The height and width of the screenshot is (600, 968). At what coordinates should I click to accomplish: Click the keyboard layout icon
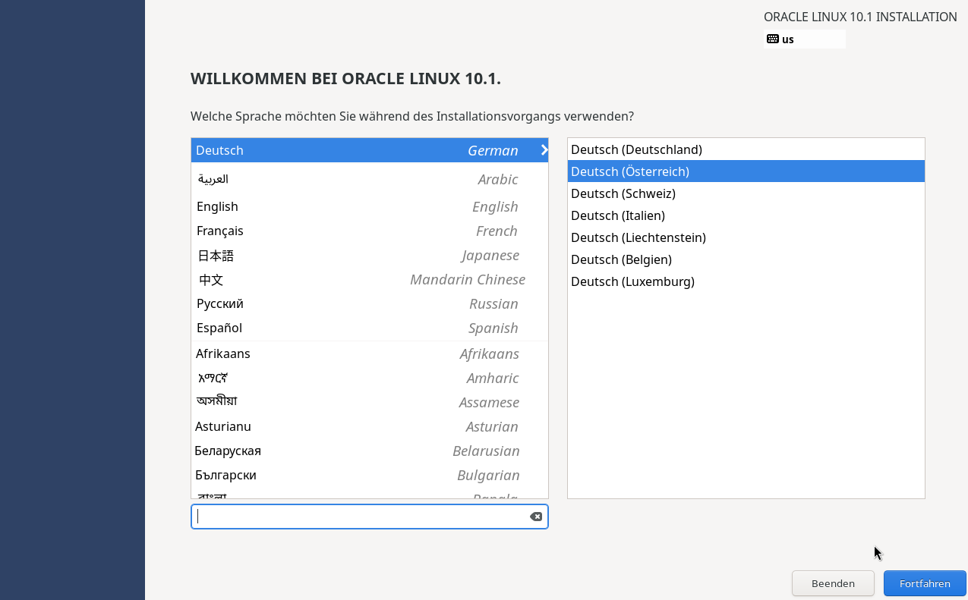tap(773, 39)
